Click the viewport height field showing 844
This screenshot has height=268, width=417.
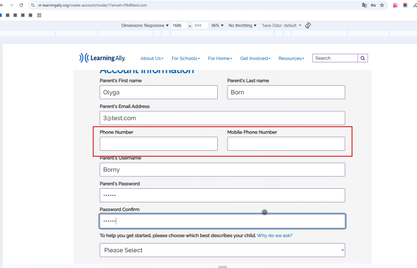[200, 25]
